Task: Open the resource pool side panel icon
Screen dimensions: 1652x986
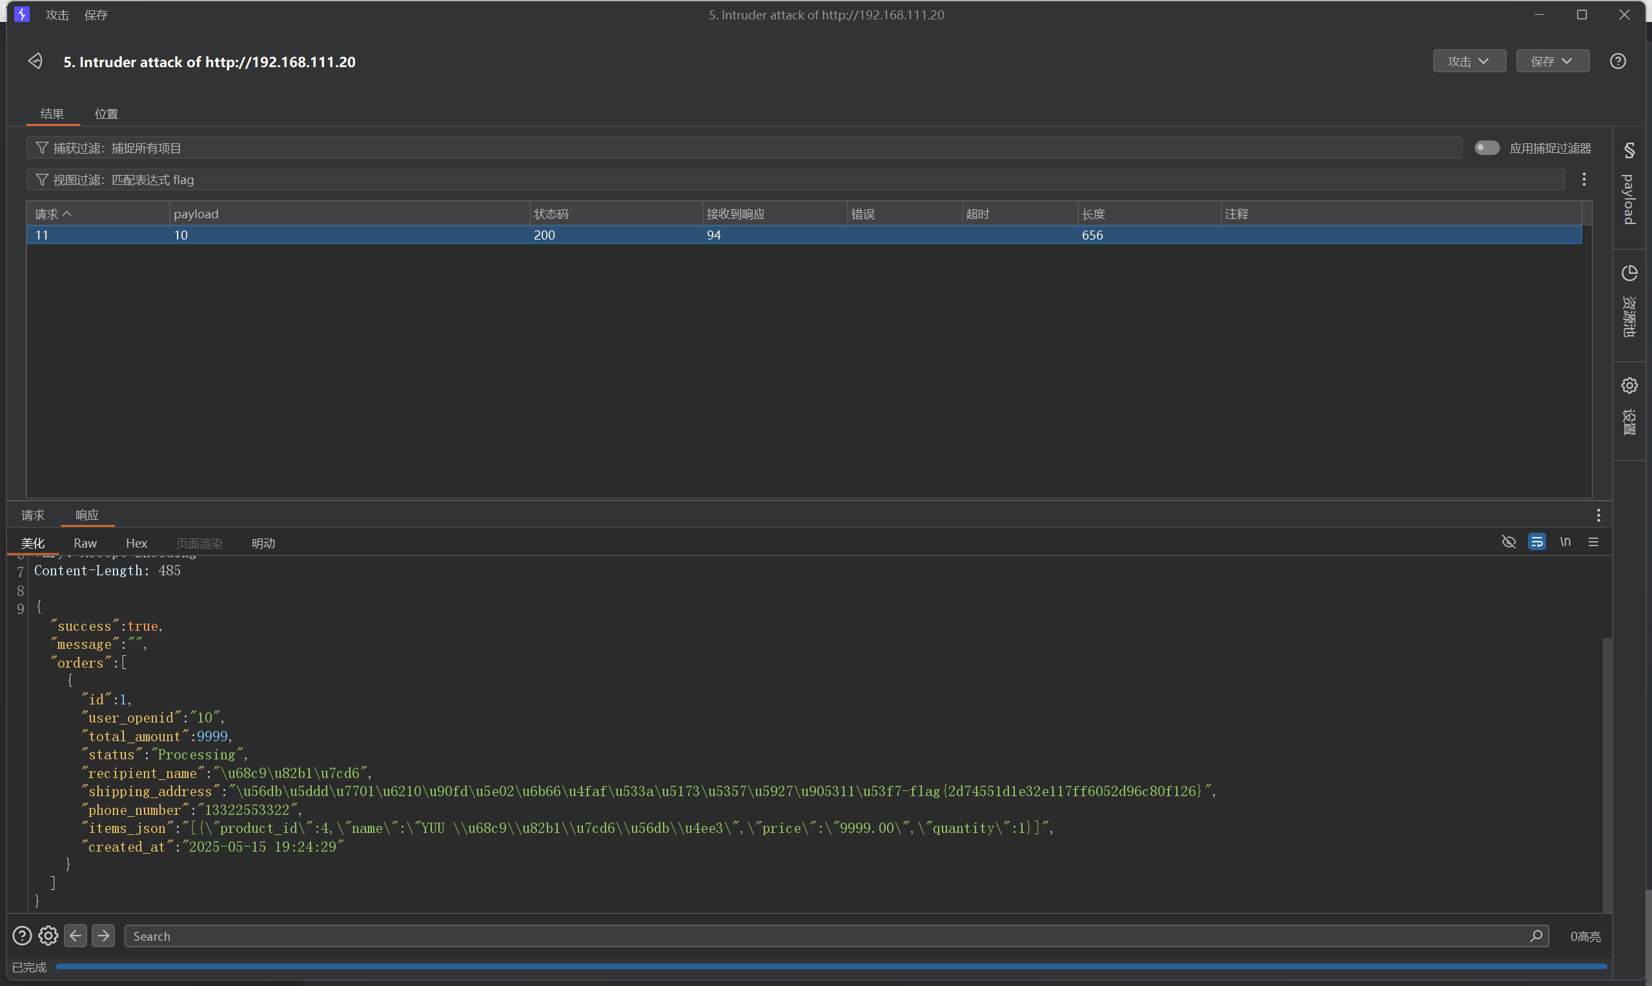Action: click(x=1629, y=273)
